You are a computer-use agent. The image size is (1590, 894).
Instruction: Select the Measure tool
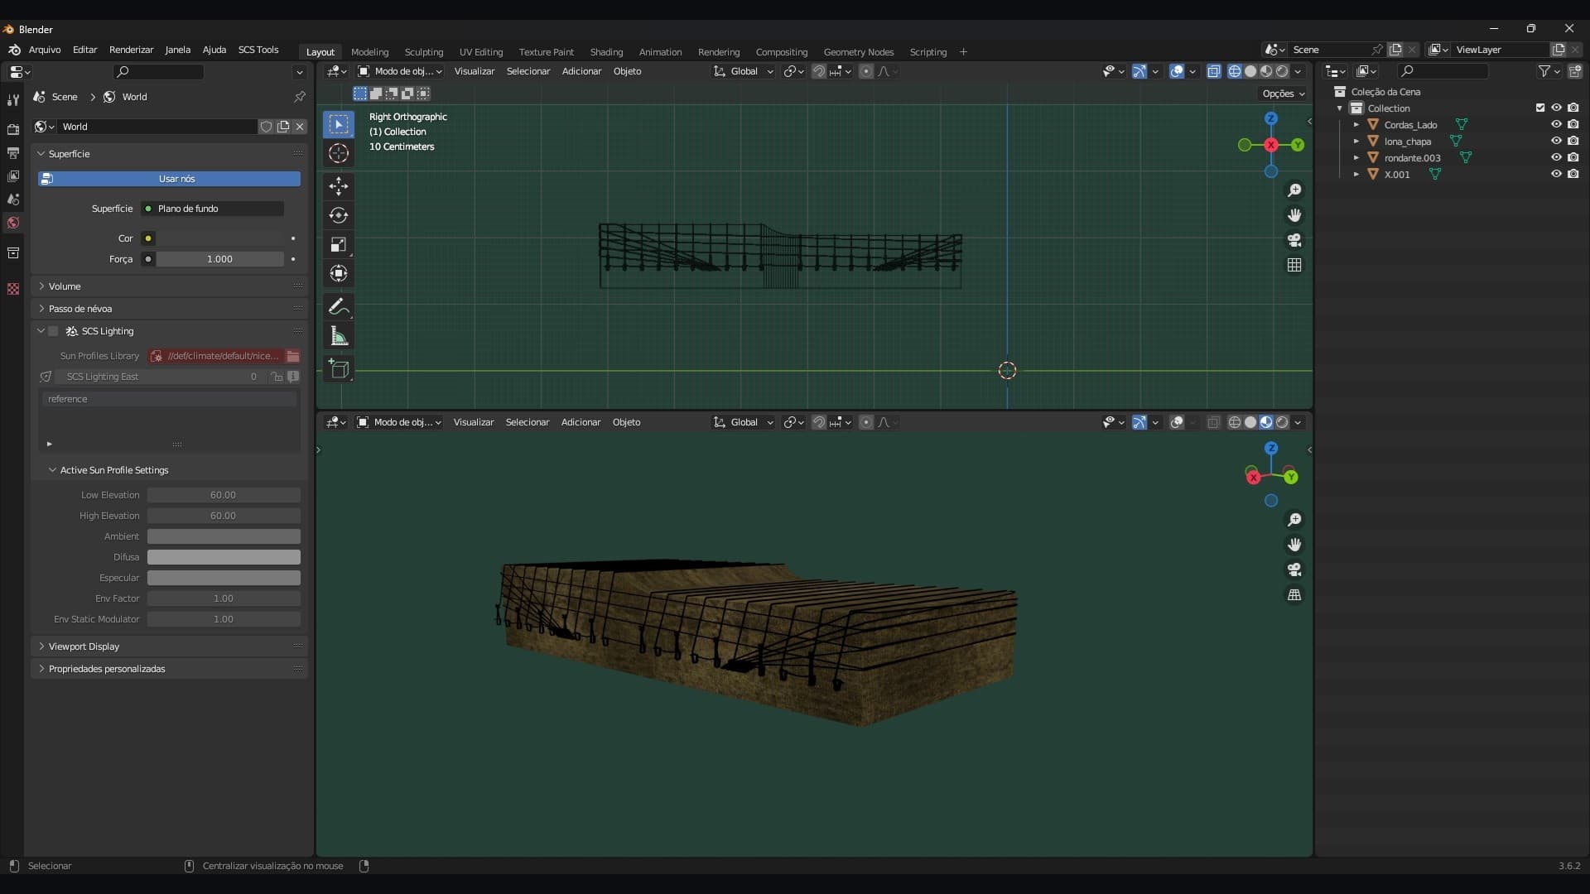point(338,336)
